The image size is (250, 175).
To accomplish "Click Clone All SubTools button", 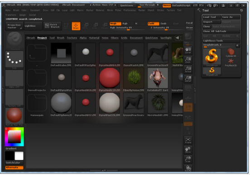I will [221, 31].
